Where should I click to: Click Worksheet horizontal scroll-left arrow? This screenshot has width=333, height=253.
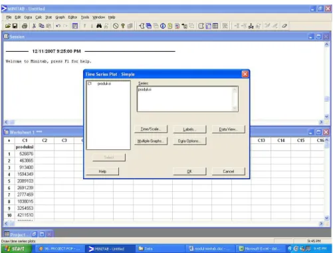click(6, 224)
